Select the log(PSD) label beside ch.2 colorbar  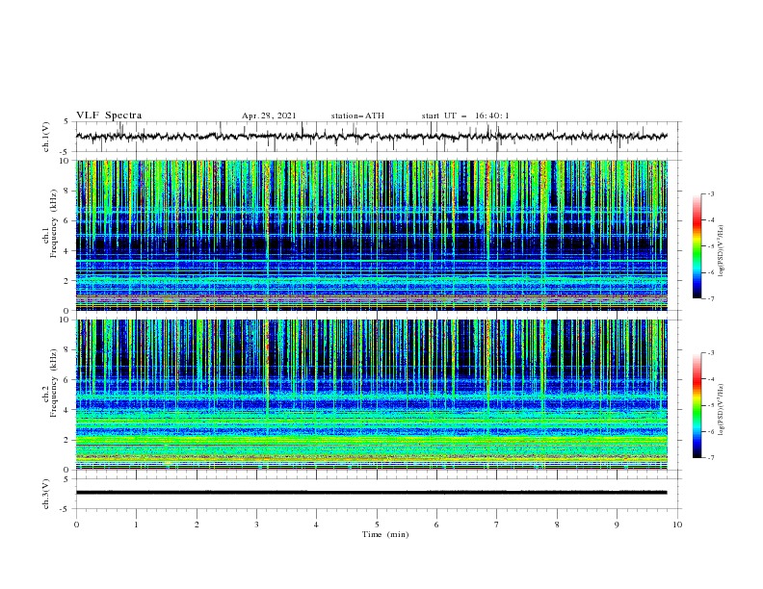pos(722,410)
